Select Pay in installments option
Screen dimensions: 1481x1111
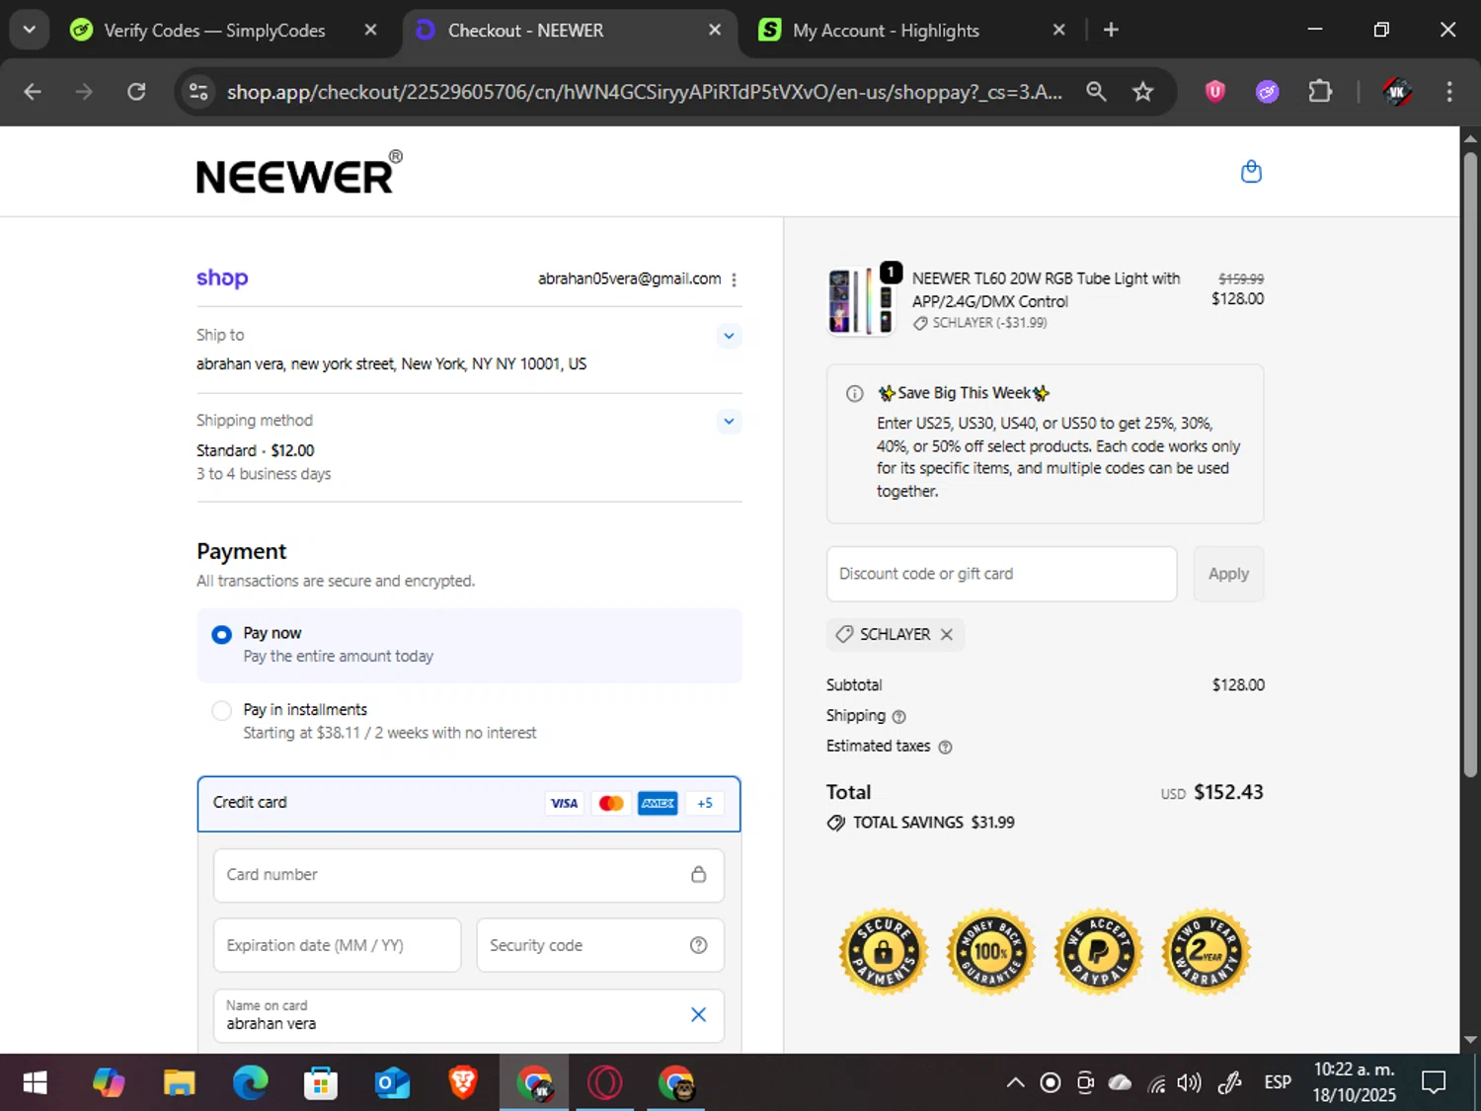pyautogui.click(x=469, y=721)
